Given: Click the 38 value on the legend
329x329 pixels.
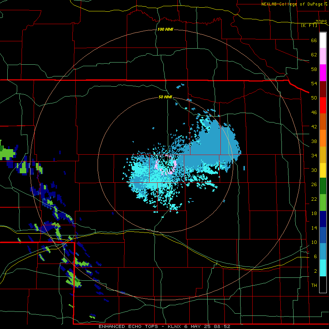Looking at the screenshot, I should coord(314,141).
